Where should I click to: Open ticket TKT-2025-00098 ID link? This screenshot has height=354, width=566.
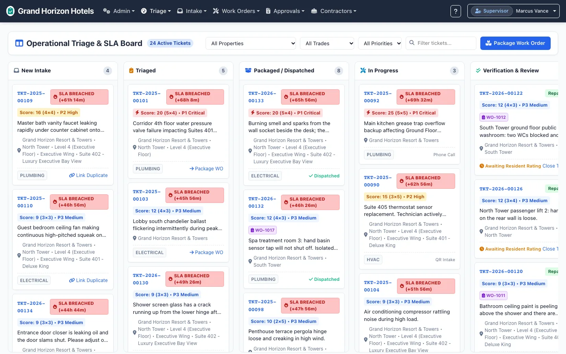click(262, 306)
